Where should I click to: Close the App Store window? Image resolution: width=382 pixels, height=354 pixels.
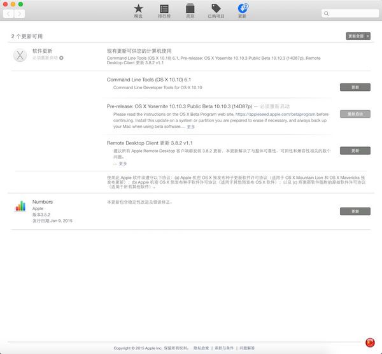(5, 4)
